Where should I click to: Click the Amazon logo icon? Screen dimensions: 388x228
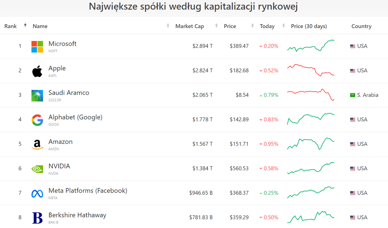pos(37,145)
